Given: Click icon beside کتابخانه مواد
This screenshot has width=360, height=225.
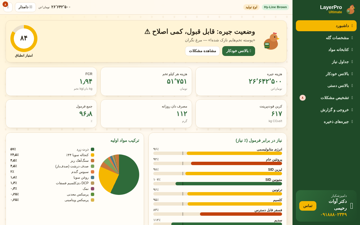Looking at the screenshot, I should [x=352, y=49].
